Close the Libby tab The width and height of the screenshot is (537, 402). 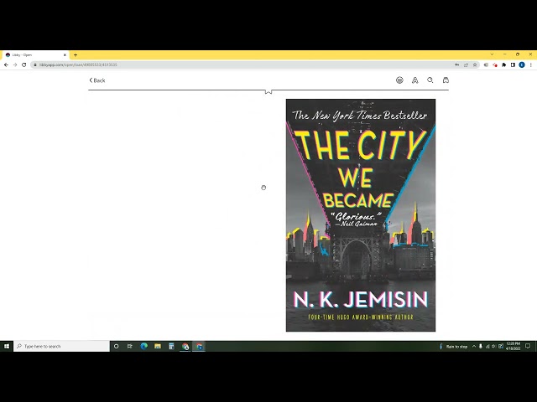pyautogui.click(x=65, y=54)
